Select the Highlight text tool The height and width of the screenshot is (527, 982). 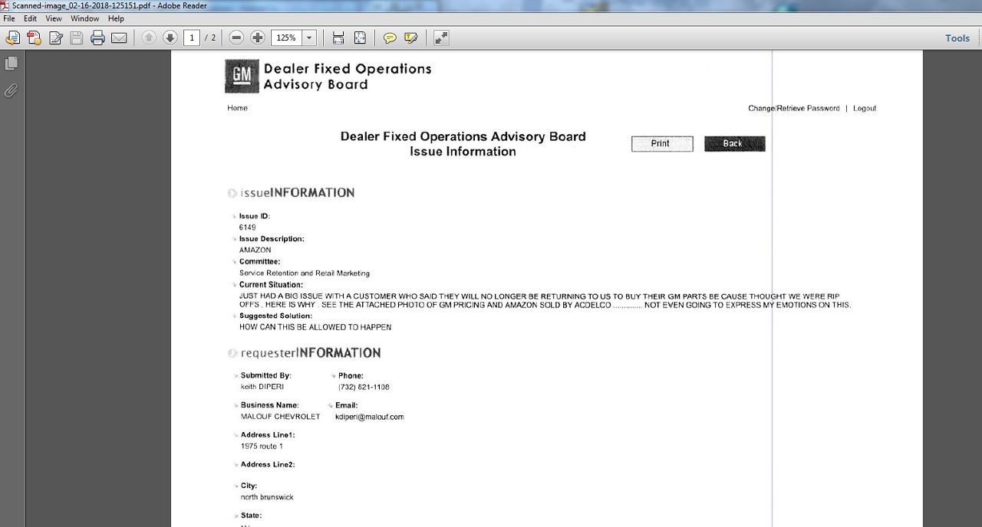pos(411,38)
